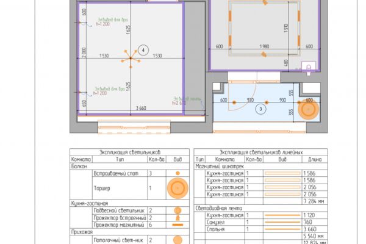The height and width of the screenshot is (244, 366).
Task: Click the 2 000 vertical dimension label
Action: pyautogui.click(x=84, y=52)
